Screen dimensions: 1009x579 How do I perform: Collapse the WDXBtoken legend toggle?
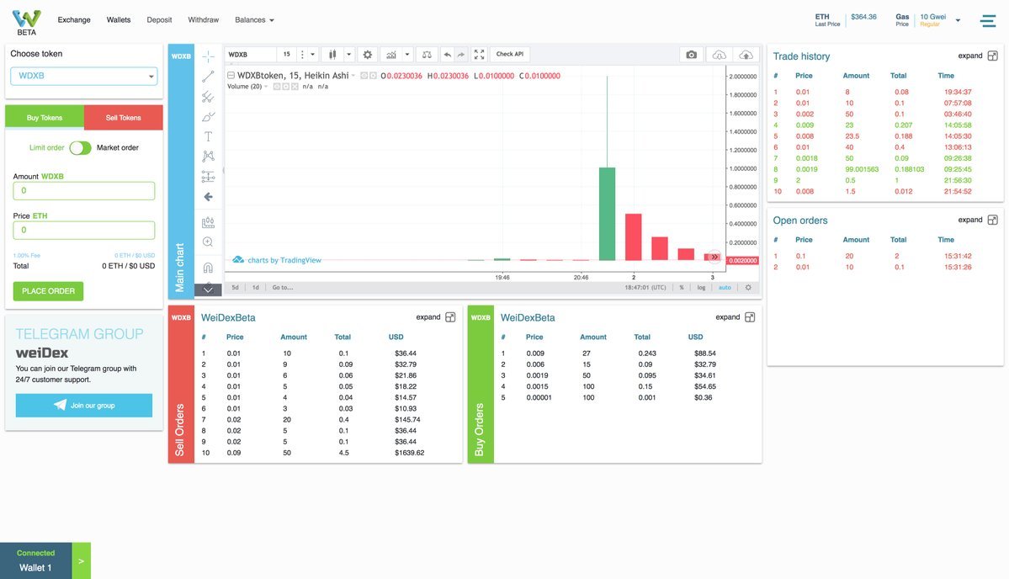pos(231,75)
